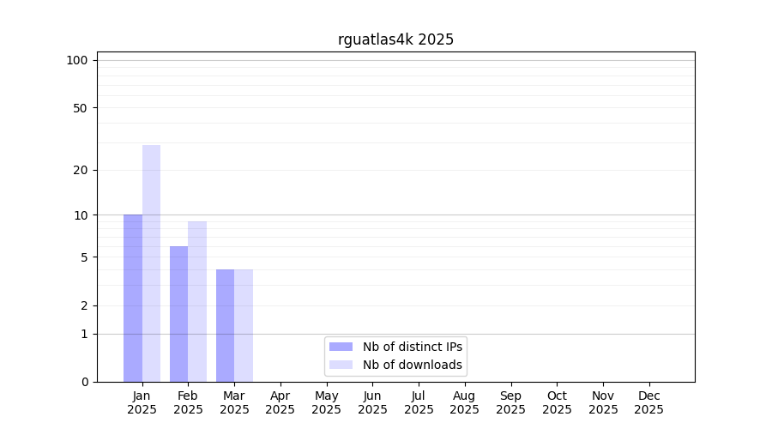Click the February downloads light bar
The image size is (772, 429).
[x=197, y=301]
